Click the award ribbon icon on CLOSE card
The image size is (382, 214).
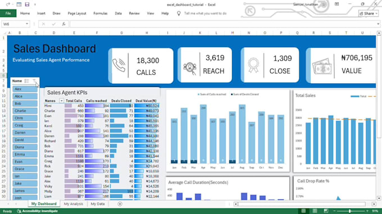click(253, 65)
